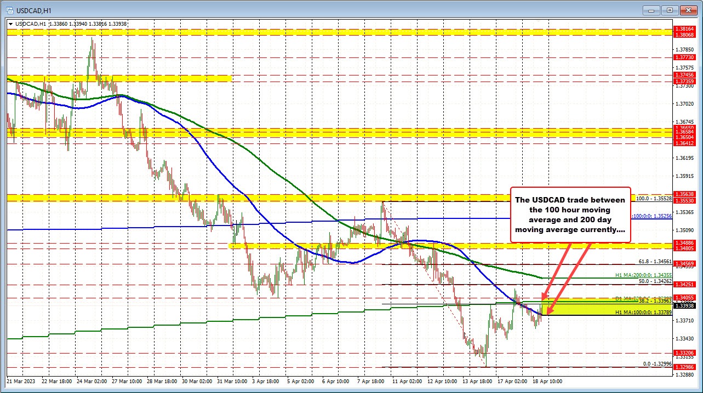The width and height of the screenshot is (703, 393).
Task: Maximize the USDCAD,H1 chart window
Action: (670, 10)
